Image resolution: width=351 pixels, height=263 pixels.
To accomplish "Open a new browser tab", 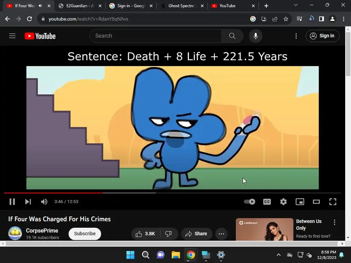I will pos(266,6).
